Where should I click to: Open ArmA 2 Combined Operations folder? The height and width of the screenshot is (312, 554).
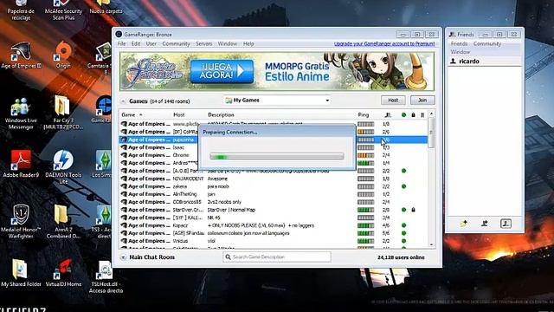point(63,222)
